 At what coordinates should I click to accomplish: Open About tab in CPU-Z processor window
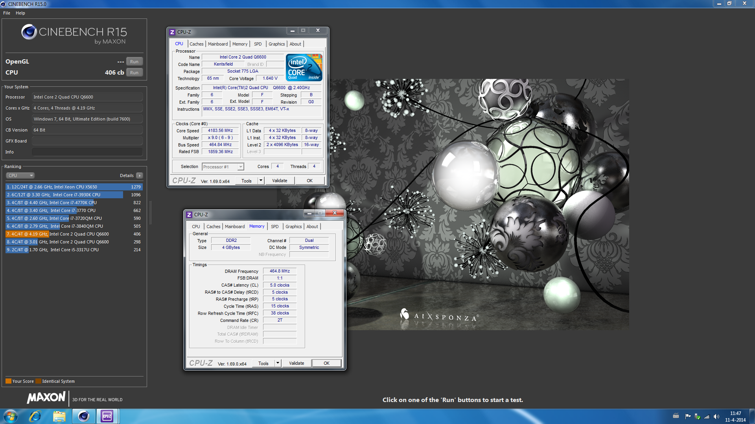coord(295,44)
